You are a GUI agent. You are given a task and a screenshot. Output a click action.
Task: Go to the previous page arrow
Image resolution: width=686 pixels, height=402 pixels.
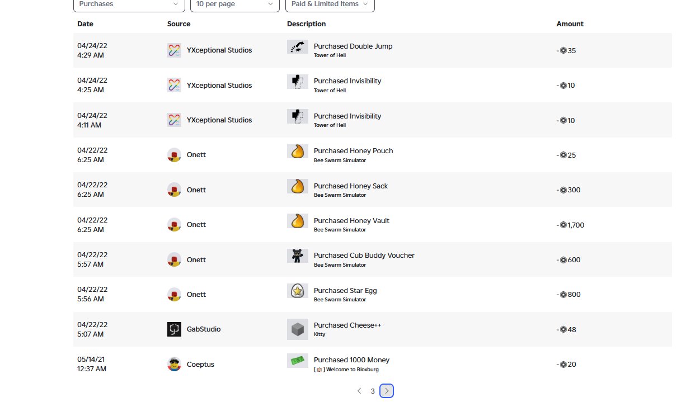click(x=359, y=391)
